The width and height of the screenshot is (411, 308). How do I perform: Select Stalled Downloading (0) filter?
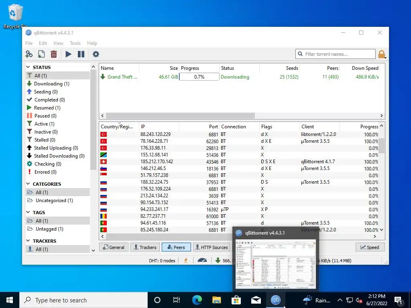point(58,156)
